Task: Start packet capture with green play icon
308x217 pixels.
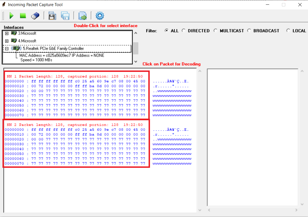Action: click(x=11, y=16)
